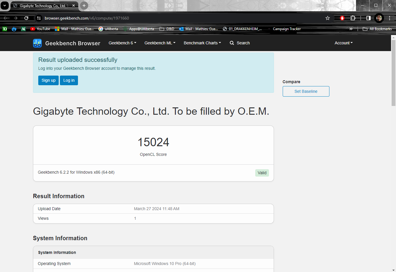Image resolution: width=396 pixels, height=272 pixels.
Task: Click the Result uploaded successfully heading
Action: point(78,60)
